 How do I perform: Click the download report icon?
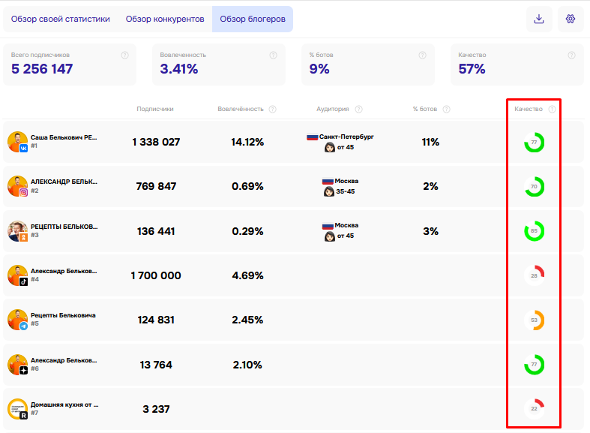[x=539, y=19]
